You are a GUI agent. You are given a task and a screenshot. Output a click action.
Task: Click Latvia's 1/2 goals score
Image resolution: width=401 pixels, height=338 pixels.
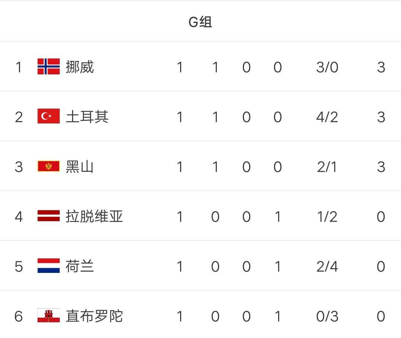click(x=327, y=217)
